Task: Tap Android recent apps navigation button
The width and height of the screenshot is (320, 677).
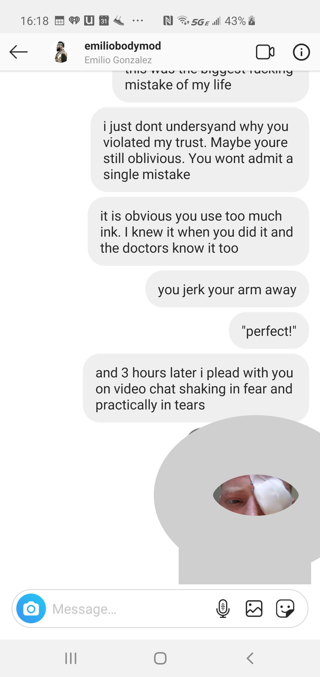Action: [x=71, y=658]
